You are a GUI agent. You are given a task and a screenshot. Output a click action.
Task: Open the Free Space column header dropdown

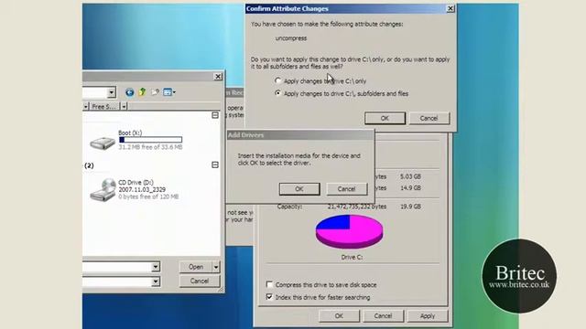124,107
